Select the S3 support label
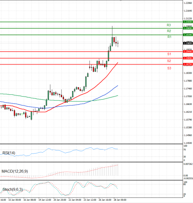This screenshot has height=203, width=193. tap(169, 68)
